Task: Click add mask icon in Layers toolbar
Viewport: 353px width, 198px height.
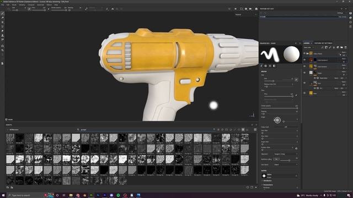Action: coord(326,47)
